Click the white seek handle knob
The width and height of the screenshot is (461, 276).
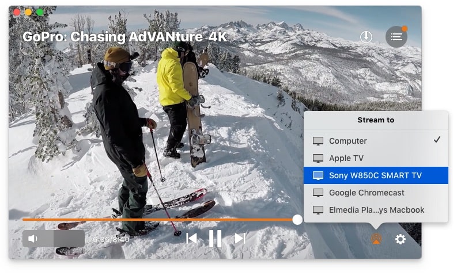297,220
